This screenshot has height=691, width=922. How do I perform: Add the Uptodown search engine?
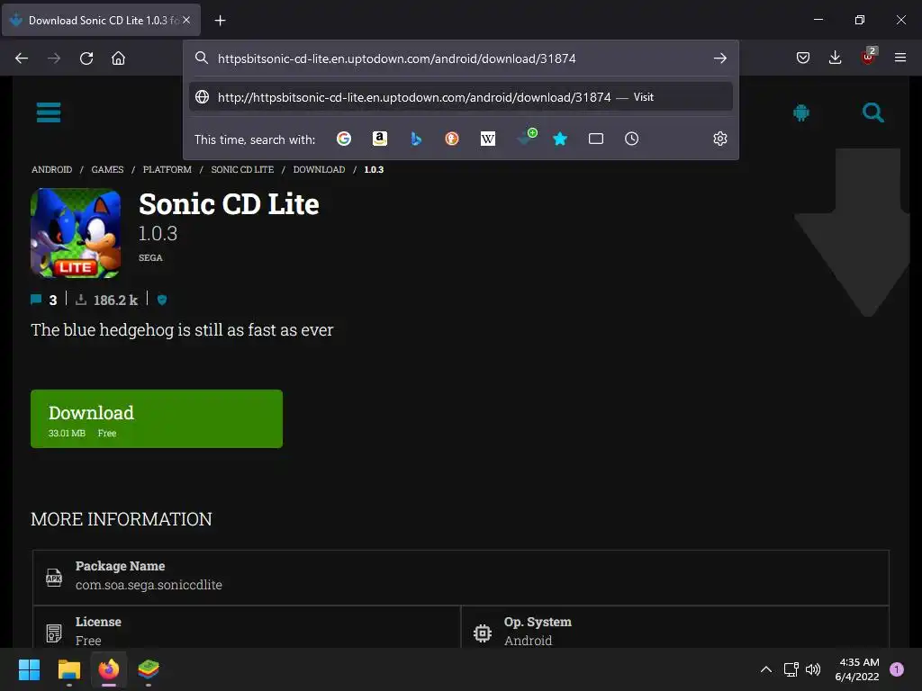click(x=526, y=137)
